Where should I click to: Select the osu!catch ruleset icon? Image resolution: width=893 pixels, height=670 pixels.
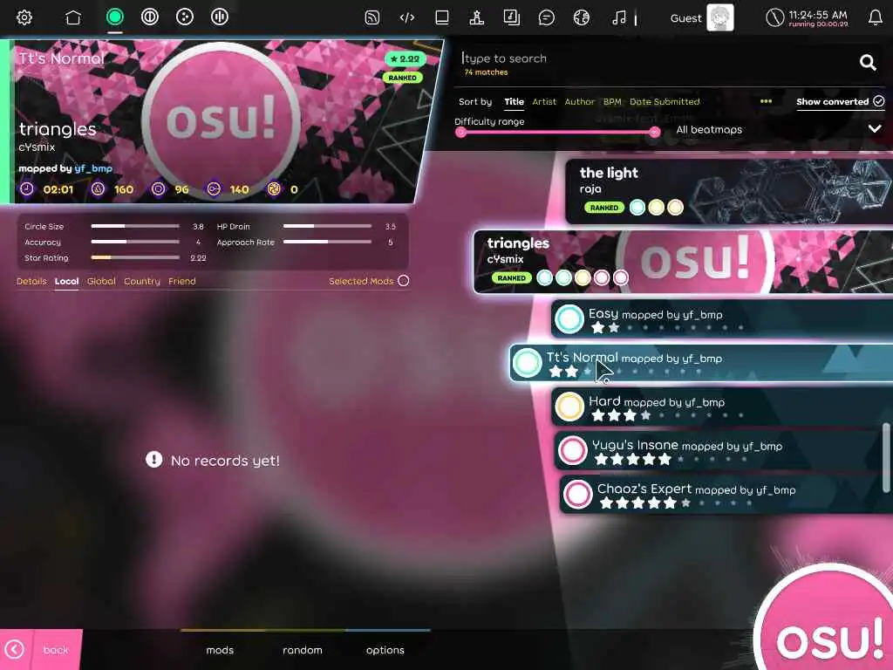pyautogui.click(x=185, y=17)
